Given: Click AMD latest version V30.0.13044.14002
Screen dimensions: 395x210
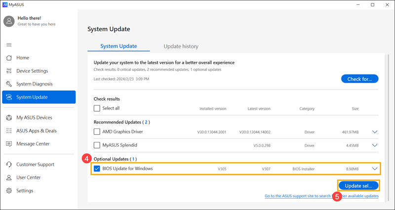Looking at the screenshot, I should [255, 132].
